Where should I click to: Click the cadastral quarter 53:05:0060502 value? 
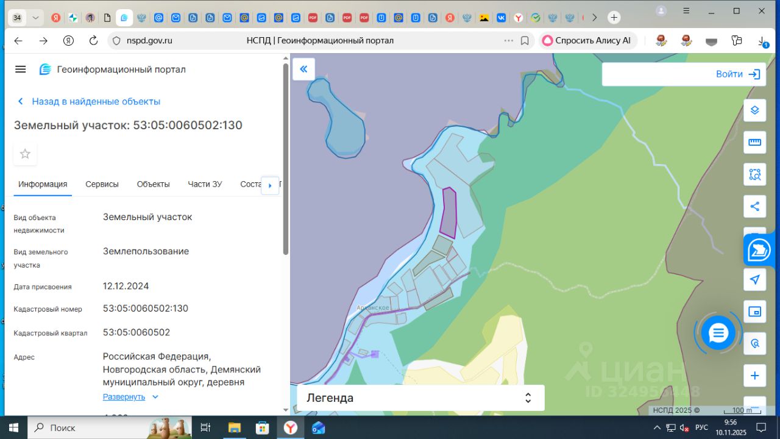136,332
